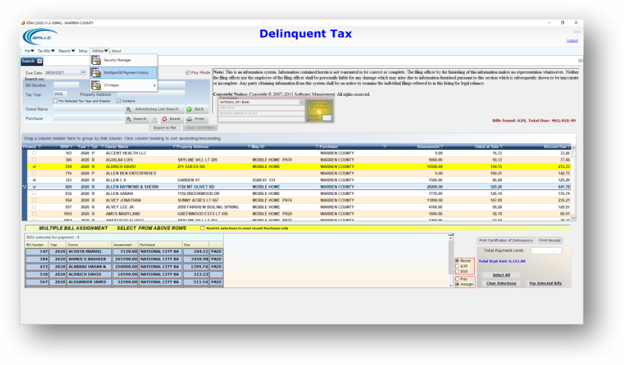624x365 pixels.
Task: Open the About menu item
Action: (116, 51)
